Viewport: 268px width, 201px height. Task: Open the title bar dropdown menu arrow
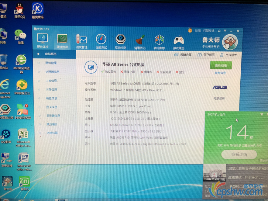coord(225,31)
